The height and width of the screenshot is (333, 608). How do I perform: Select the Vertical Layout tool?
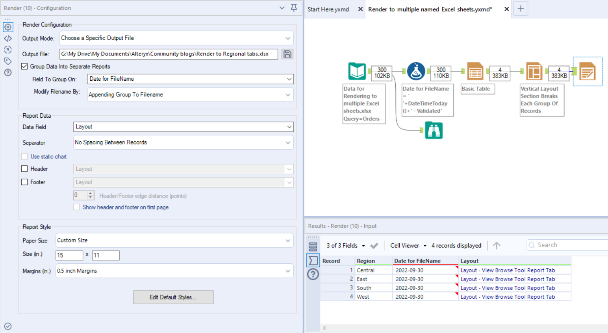(534, 71)
